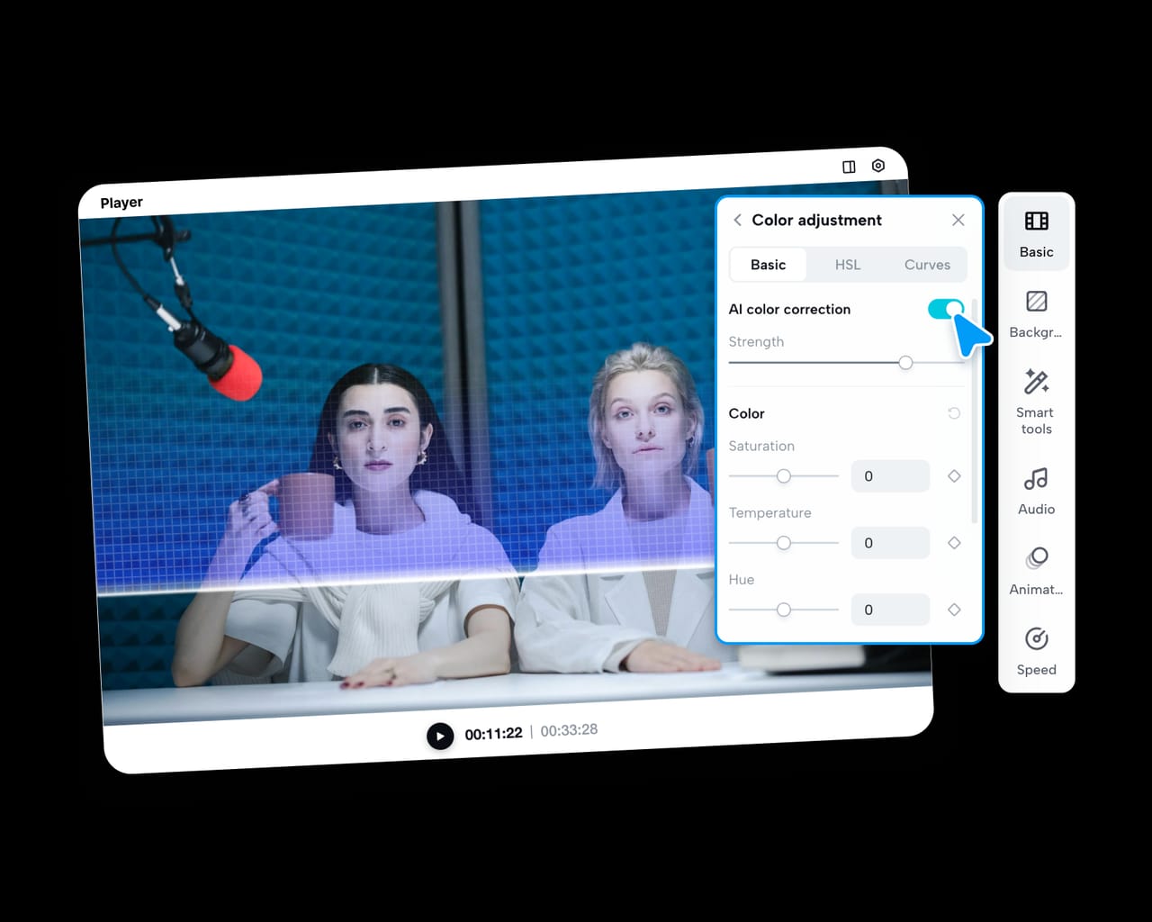Open the Background tool in sidebar
This screenshot has width=1152, height=922.
pos(1036,312)
